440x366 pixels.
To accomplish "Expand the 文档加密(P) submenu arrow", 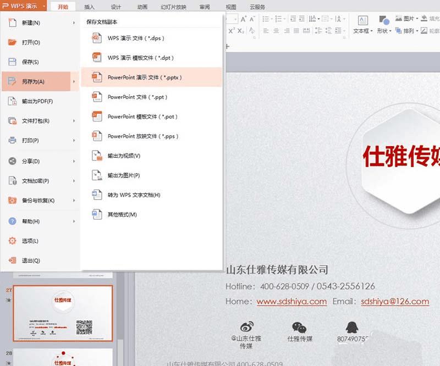I will (74, 181).
